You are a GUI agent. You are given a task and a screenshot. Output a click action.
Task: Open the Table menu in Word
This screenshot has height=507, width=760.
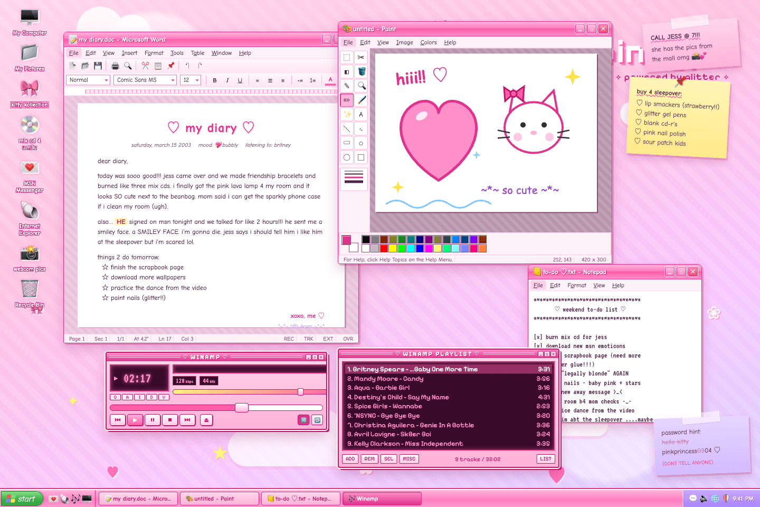[198, 53]
